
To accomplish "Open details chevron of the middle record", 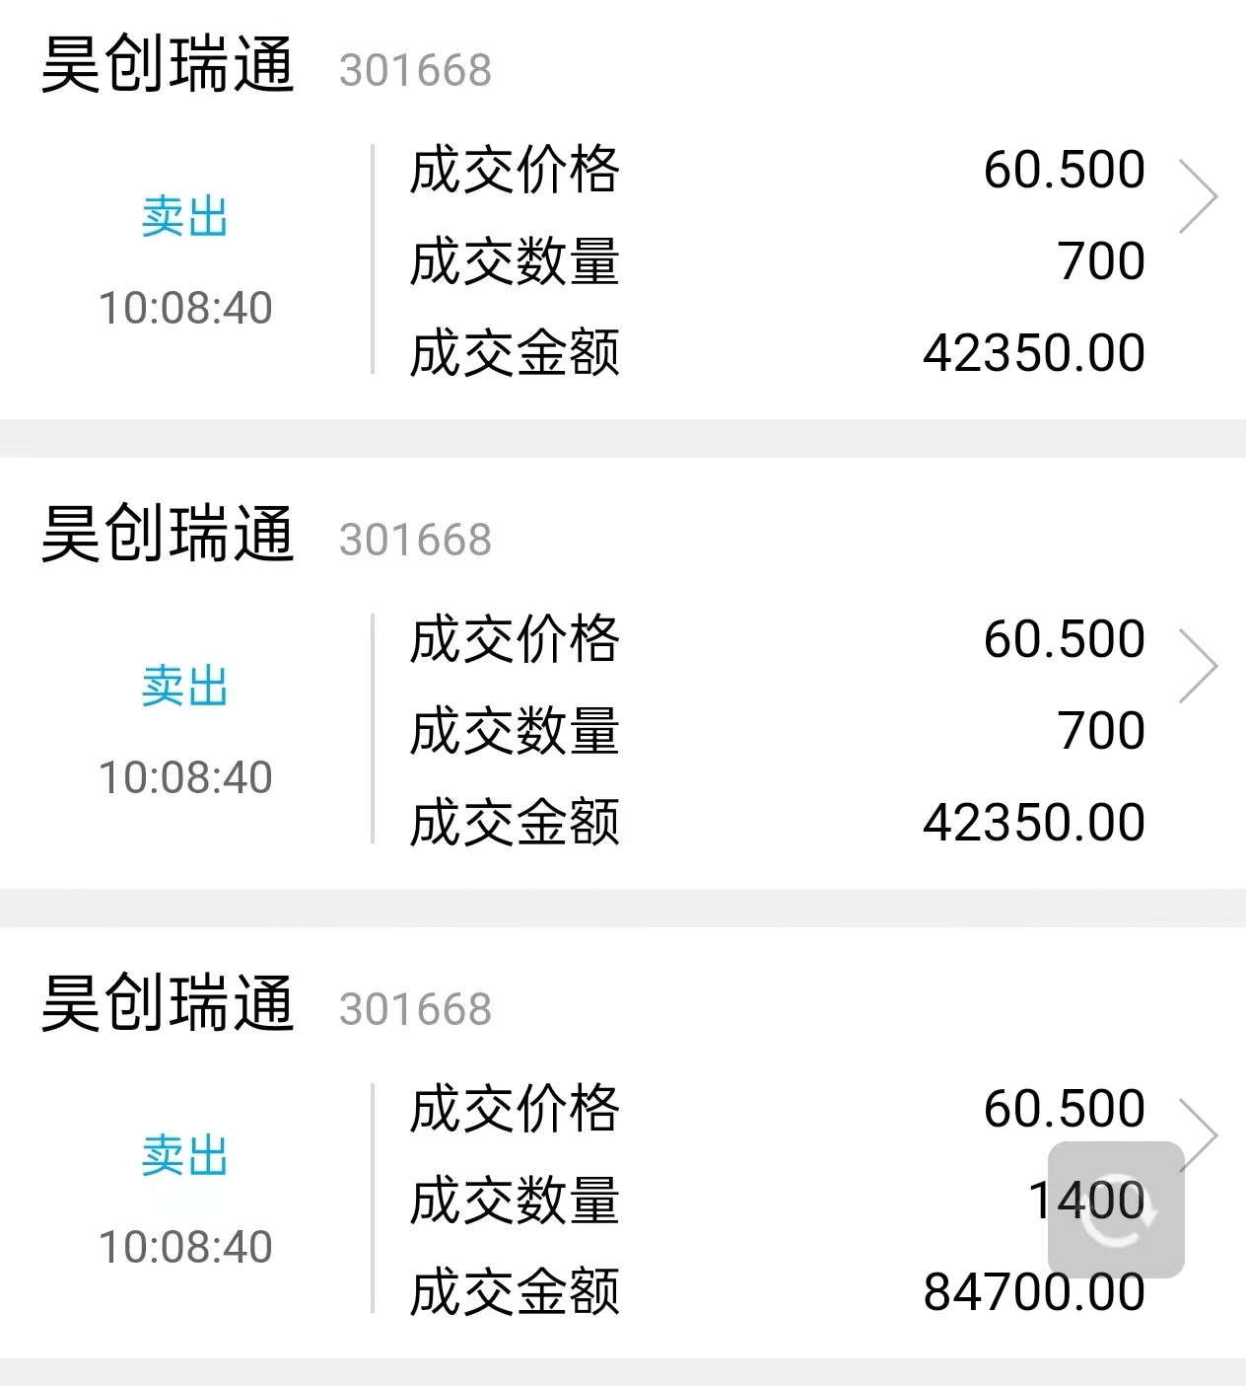I will [x=1198, y=667].
